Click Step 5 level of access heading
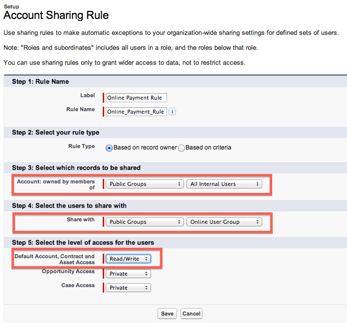This screenshot has width=347, height=324. (83, 243)
